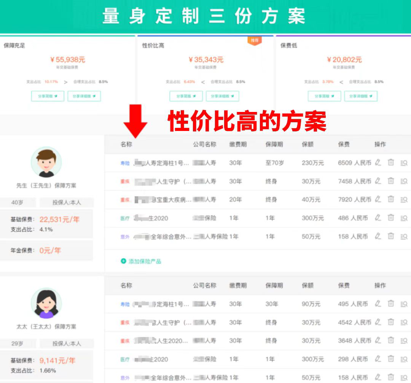The width and height of the screenshot is (411, 383).
Task: View details of the 7920 人民币 row
Action: 404,199
